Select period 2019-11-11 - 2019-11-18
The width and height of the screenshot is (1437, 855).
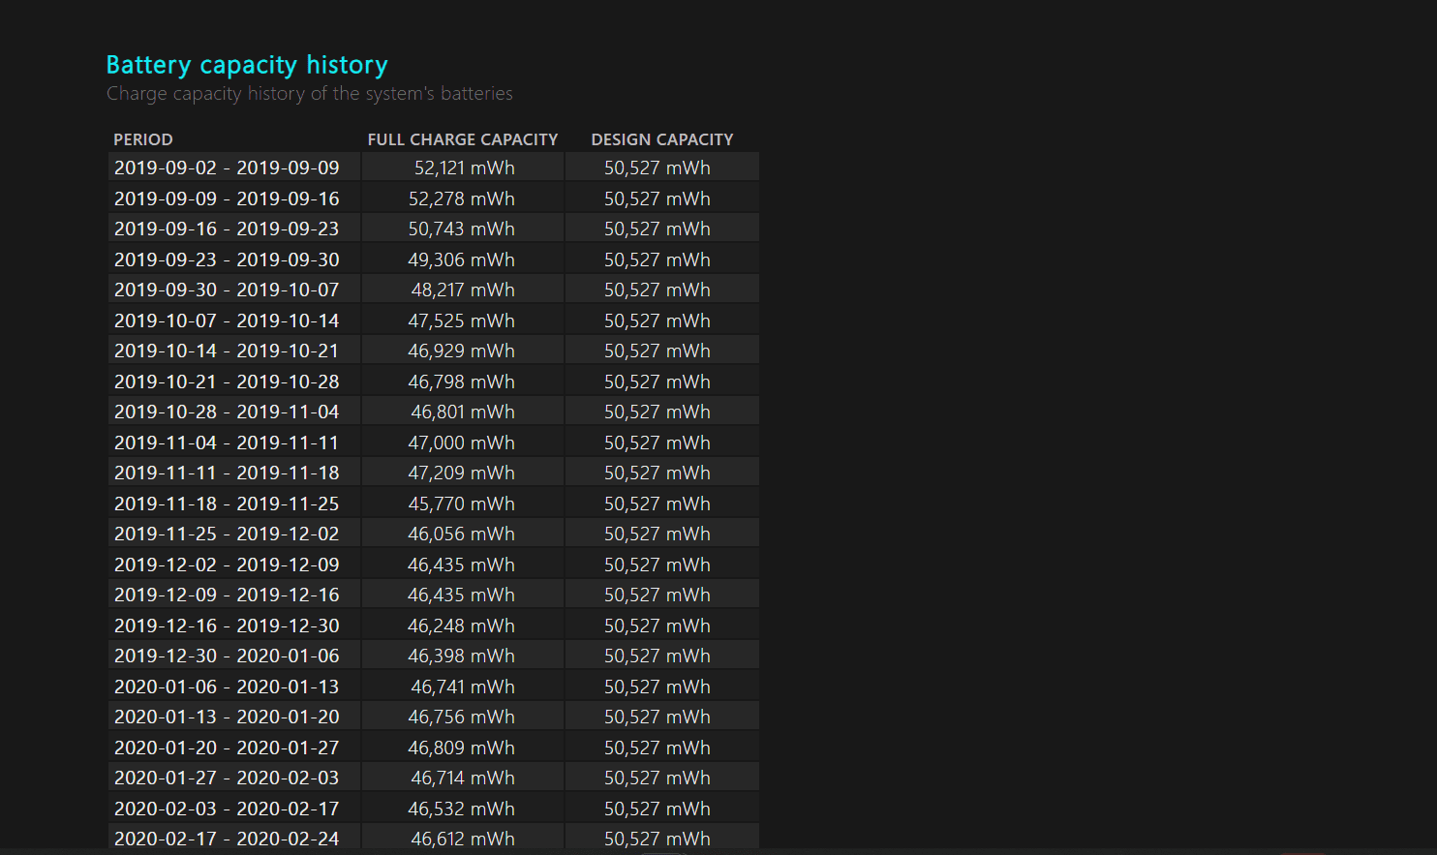click(227, 473)
